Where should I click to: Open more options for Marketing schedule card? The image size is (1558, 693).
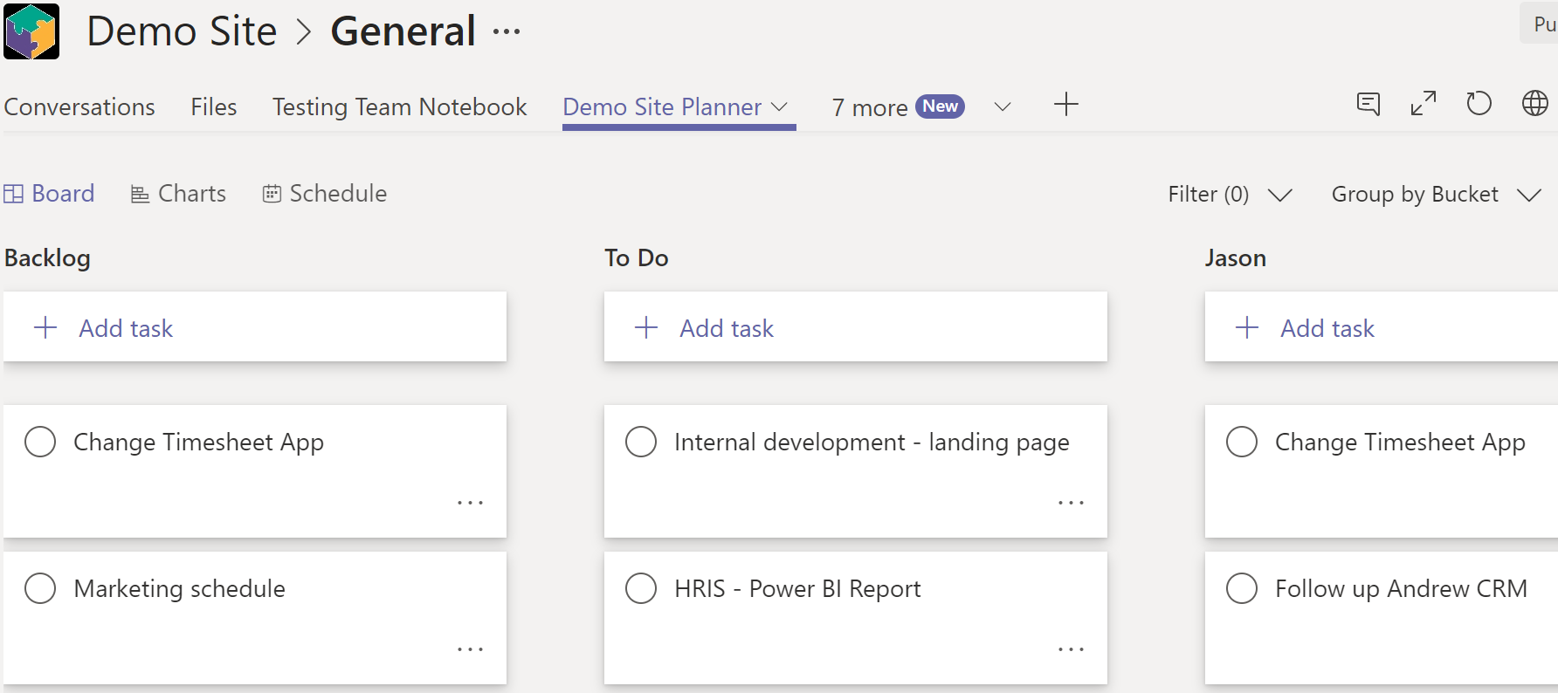(x=470, y=649)
